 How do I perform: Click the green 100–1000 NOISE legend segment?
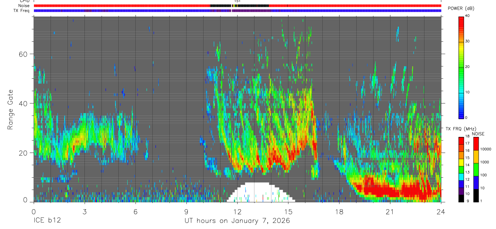coord(476,170)
